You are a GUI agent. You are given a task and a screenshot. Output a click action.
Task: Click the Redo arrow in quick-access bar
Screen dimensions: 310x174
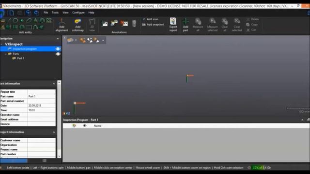point(36,13)
